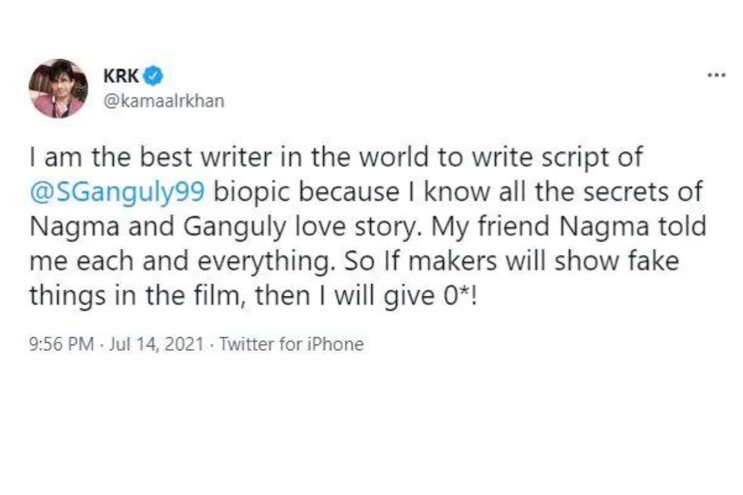Click the blue verified badge beside KRK
This screenshot has width=743, height=495.
click(155, 76)
